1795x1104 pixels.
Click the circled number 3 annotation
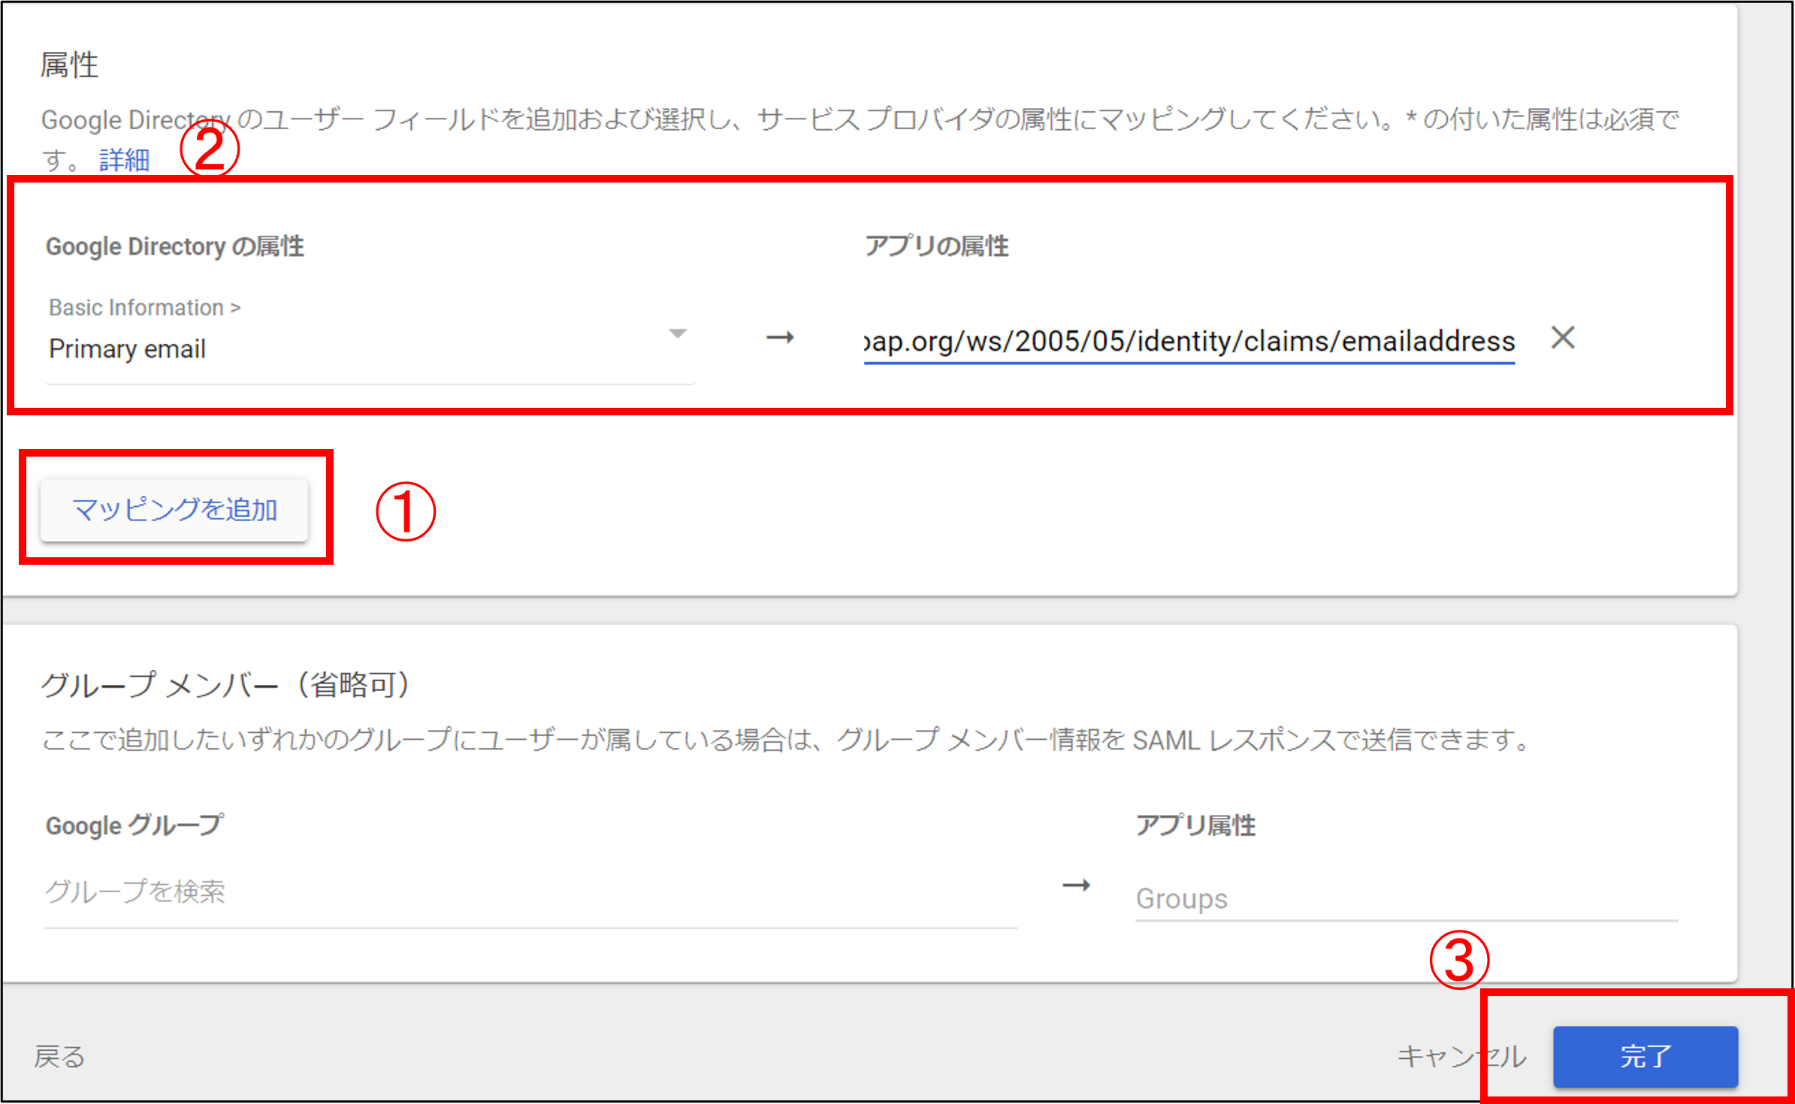pos(1458,961)
